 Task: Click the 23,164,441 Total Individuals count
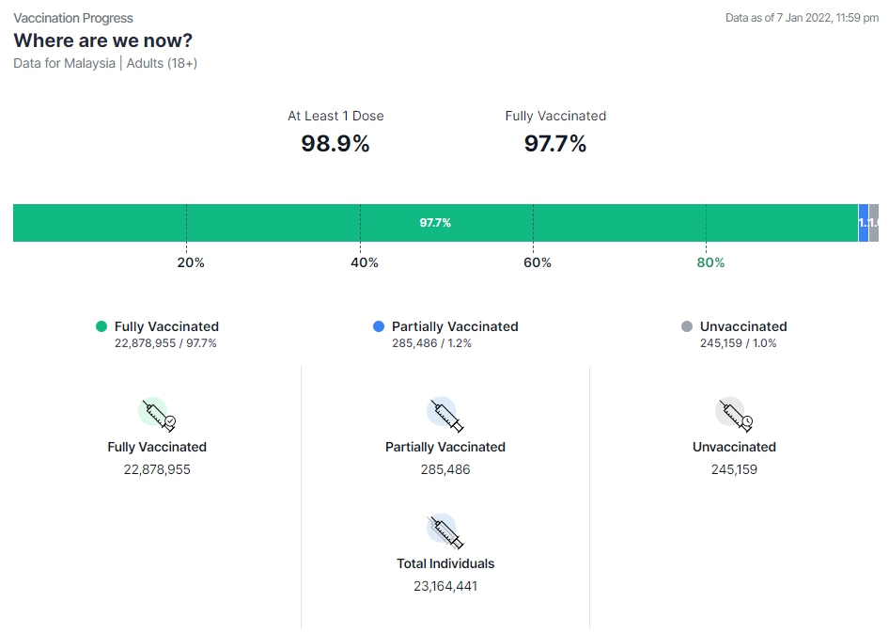[x=445, y=586]
